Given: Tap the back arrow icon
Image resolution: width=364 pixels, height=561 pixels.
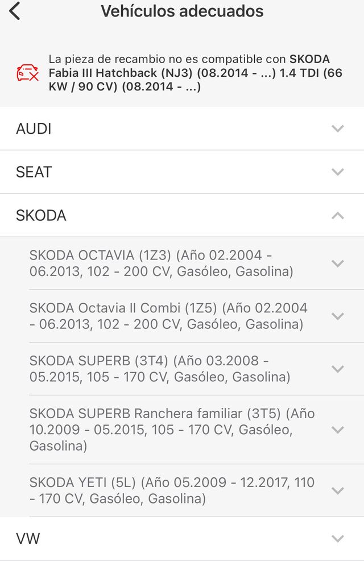Looking at the screenshot, I should (15, 11).
